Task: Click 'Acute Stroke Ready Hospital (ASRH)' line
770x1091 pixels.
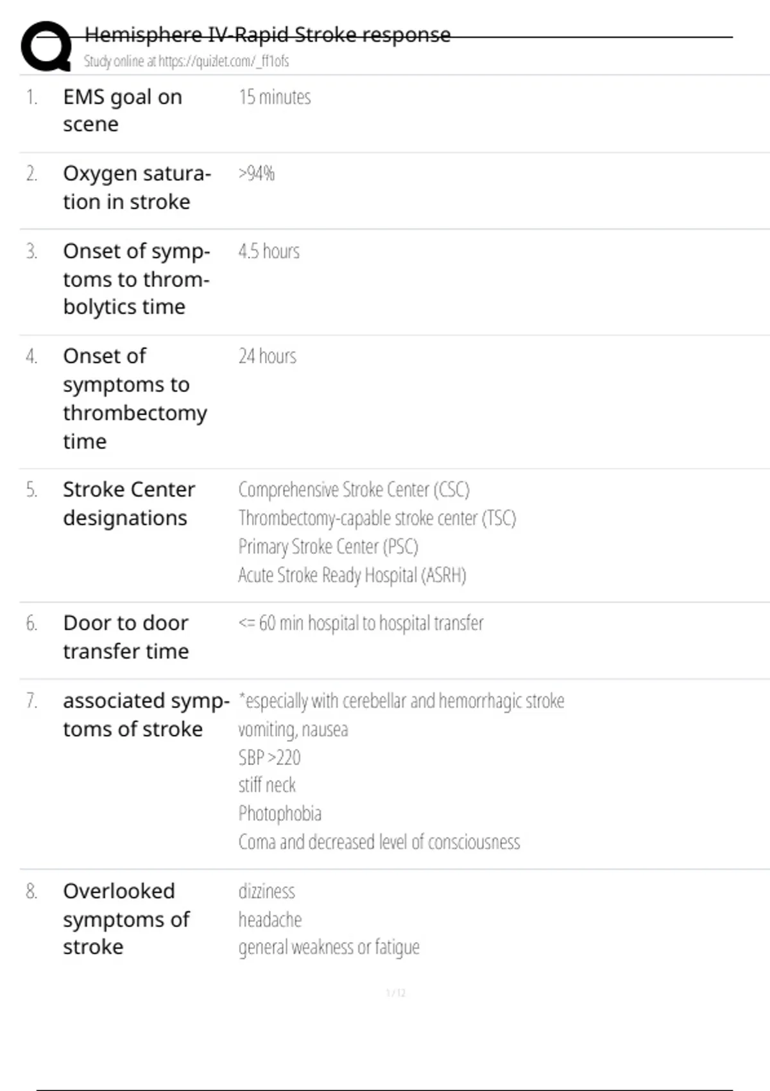Action: click(x=352, y=575)
